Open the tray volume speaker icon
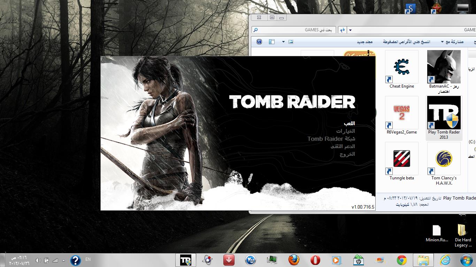 pos(38,260)
